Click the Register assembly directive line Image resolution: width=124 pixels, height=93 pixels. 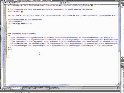(50, 10)
